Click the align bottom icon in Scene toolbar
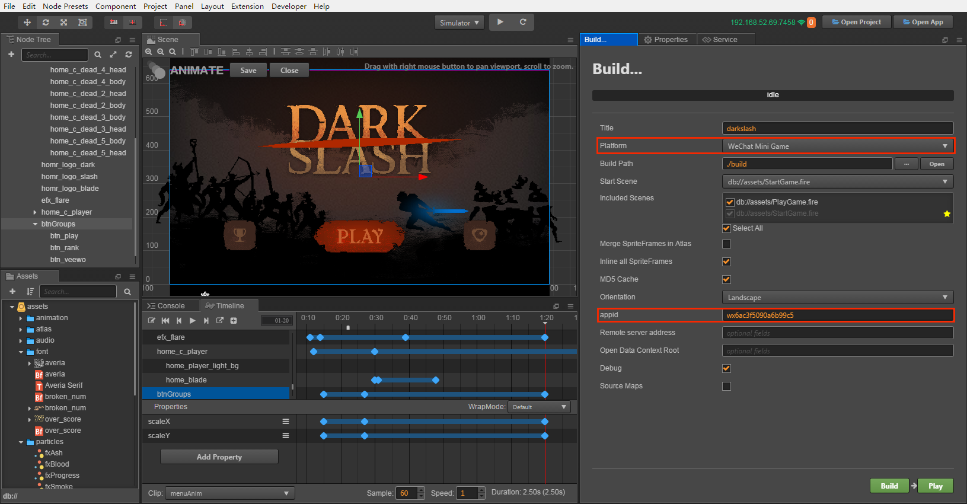Screen dimensions: 967x504 click(222, 52)
